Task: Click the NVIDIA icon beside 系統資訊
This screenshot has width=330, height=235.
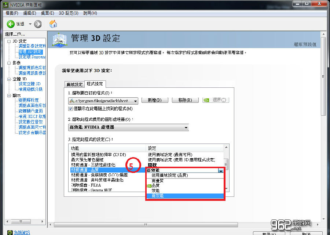Action: coord(10,232)
